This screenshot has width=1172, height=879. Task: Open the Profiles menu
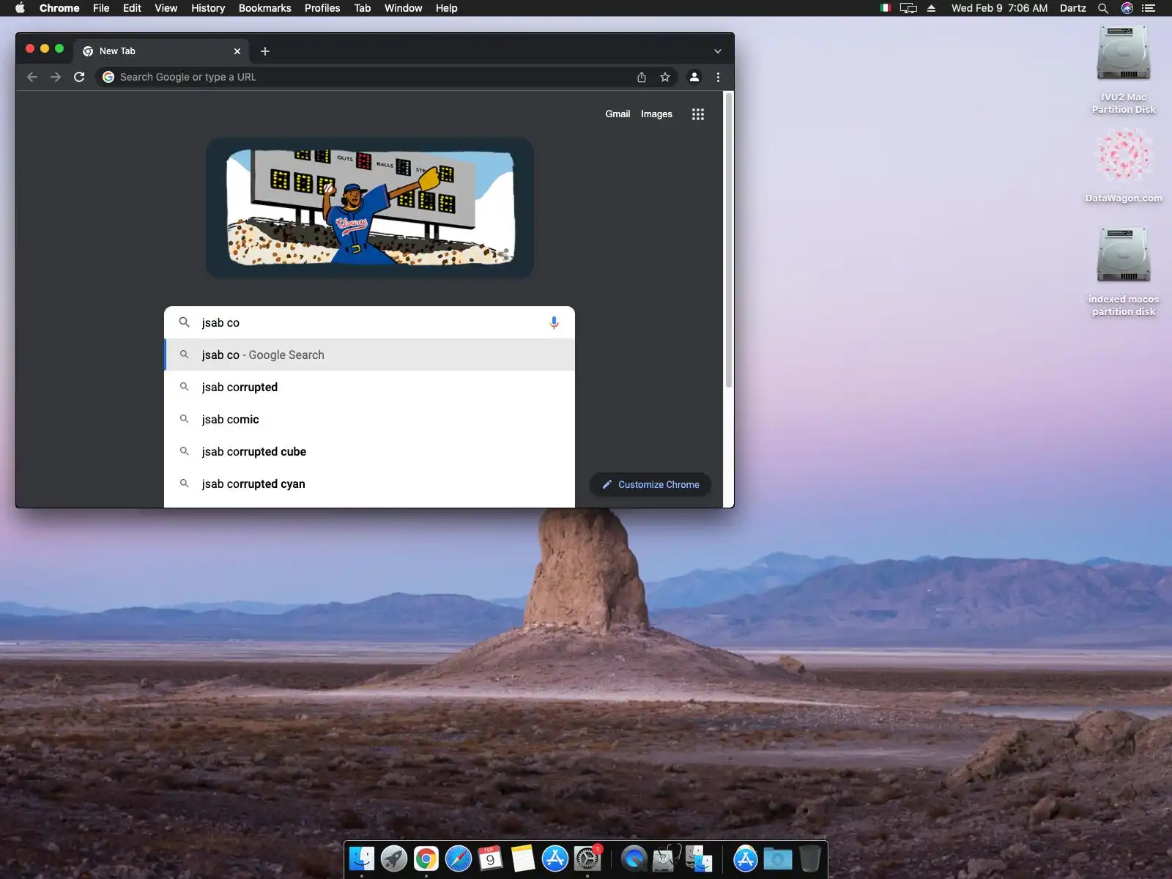pos(322,8)
